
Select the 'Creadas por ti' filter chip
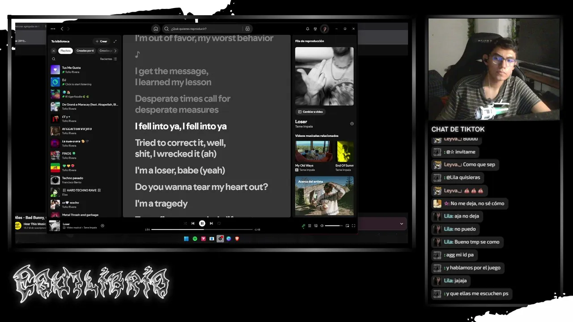85,51
